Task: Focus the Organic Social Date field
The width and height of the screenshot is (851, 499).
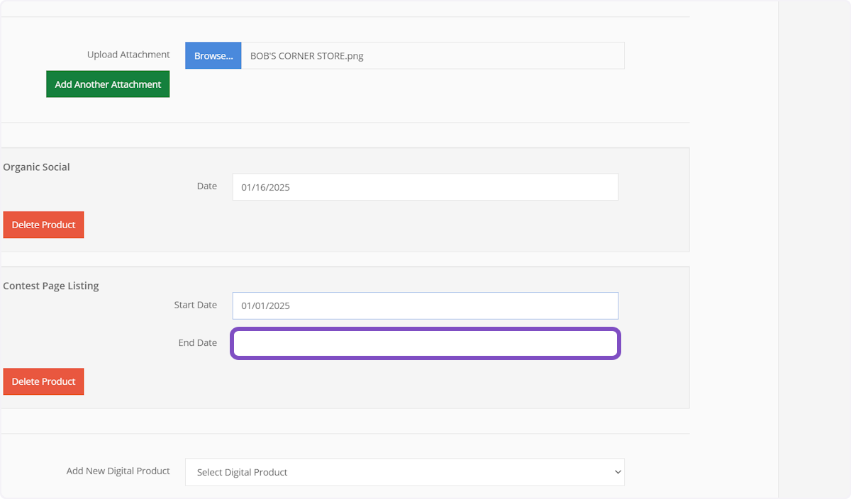Action: [x=425, y=187]
